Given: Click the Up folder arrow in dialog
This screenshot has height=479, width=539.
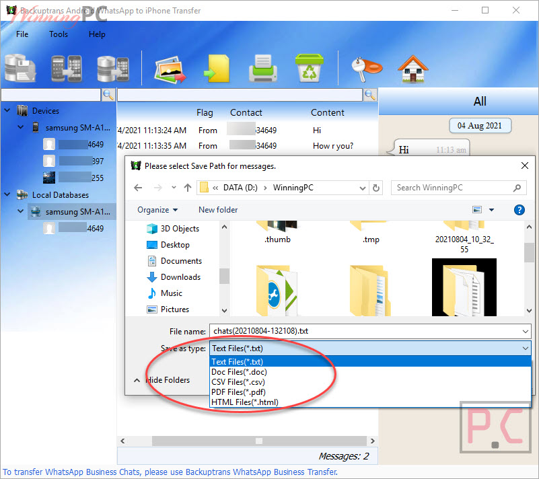Looking at the screenshot, I should point(188,188).
